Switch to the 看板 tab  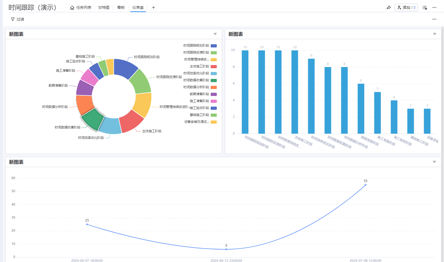point(121,7)
